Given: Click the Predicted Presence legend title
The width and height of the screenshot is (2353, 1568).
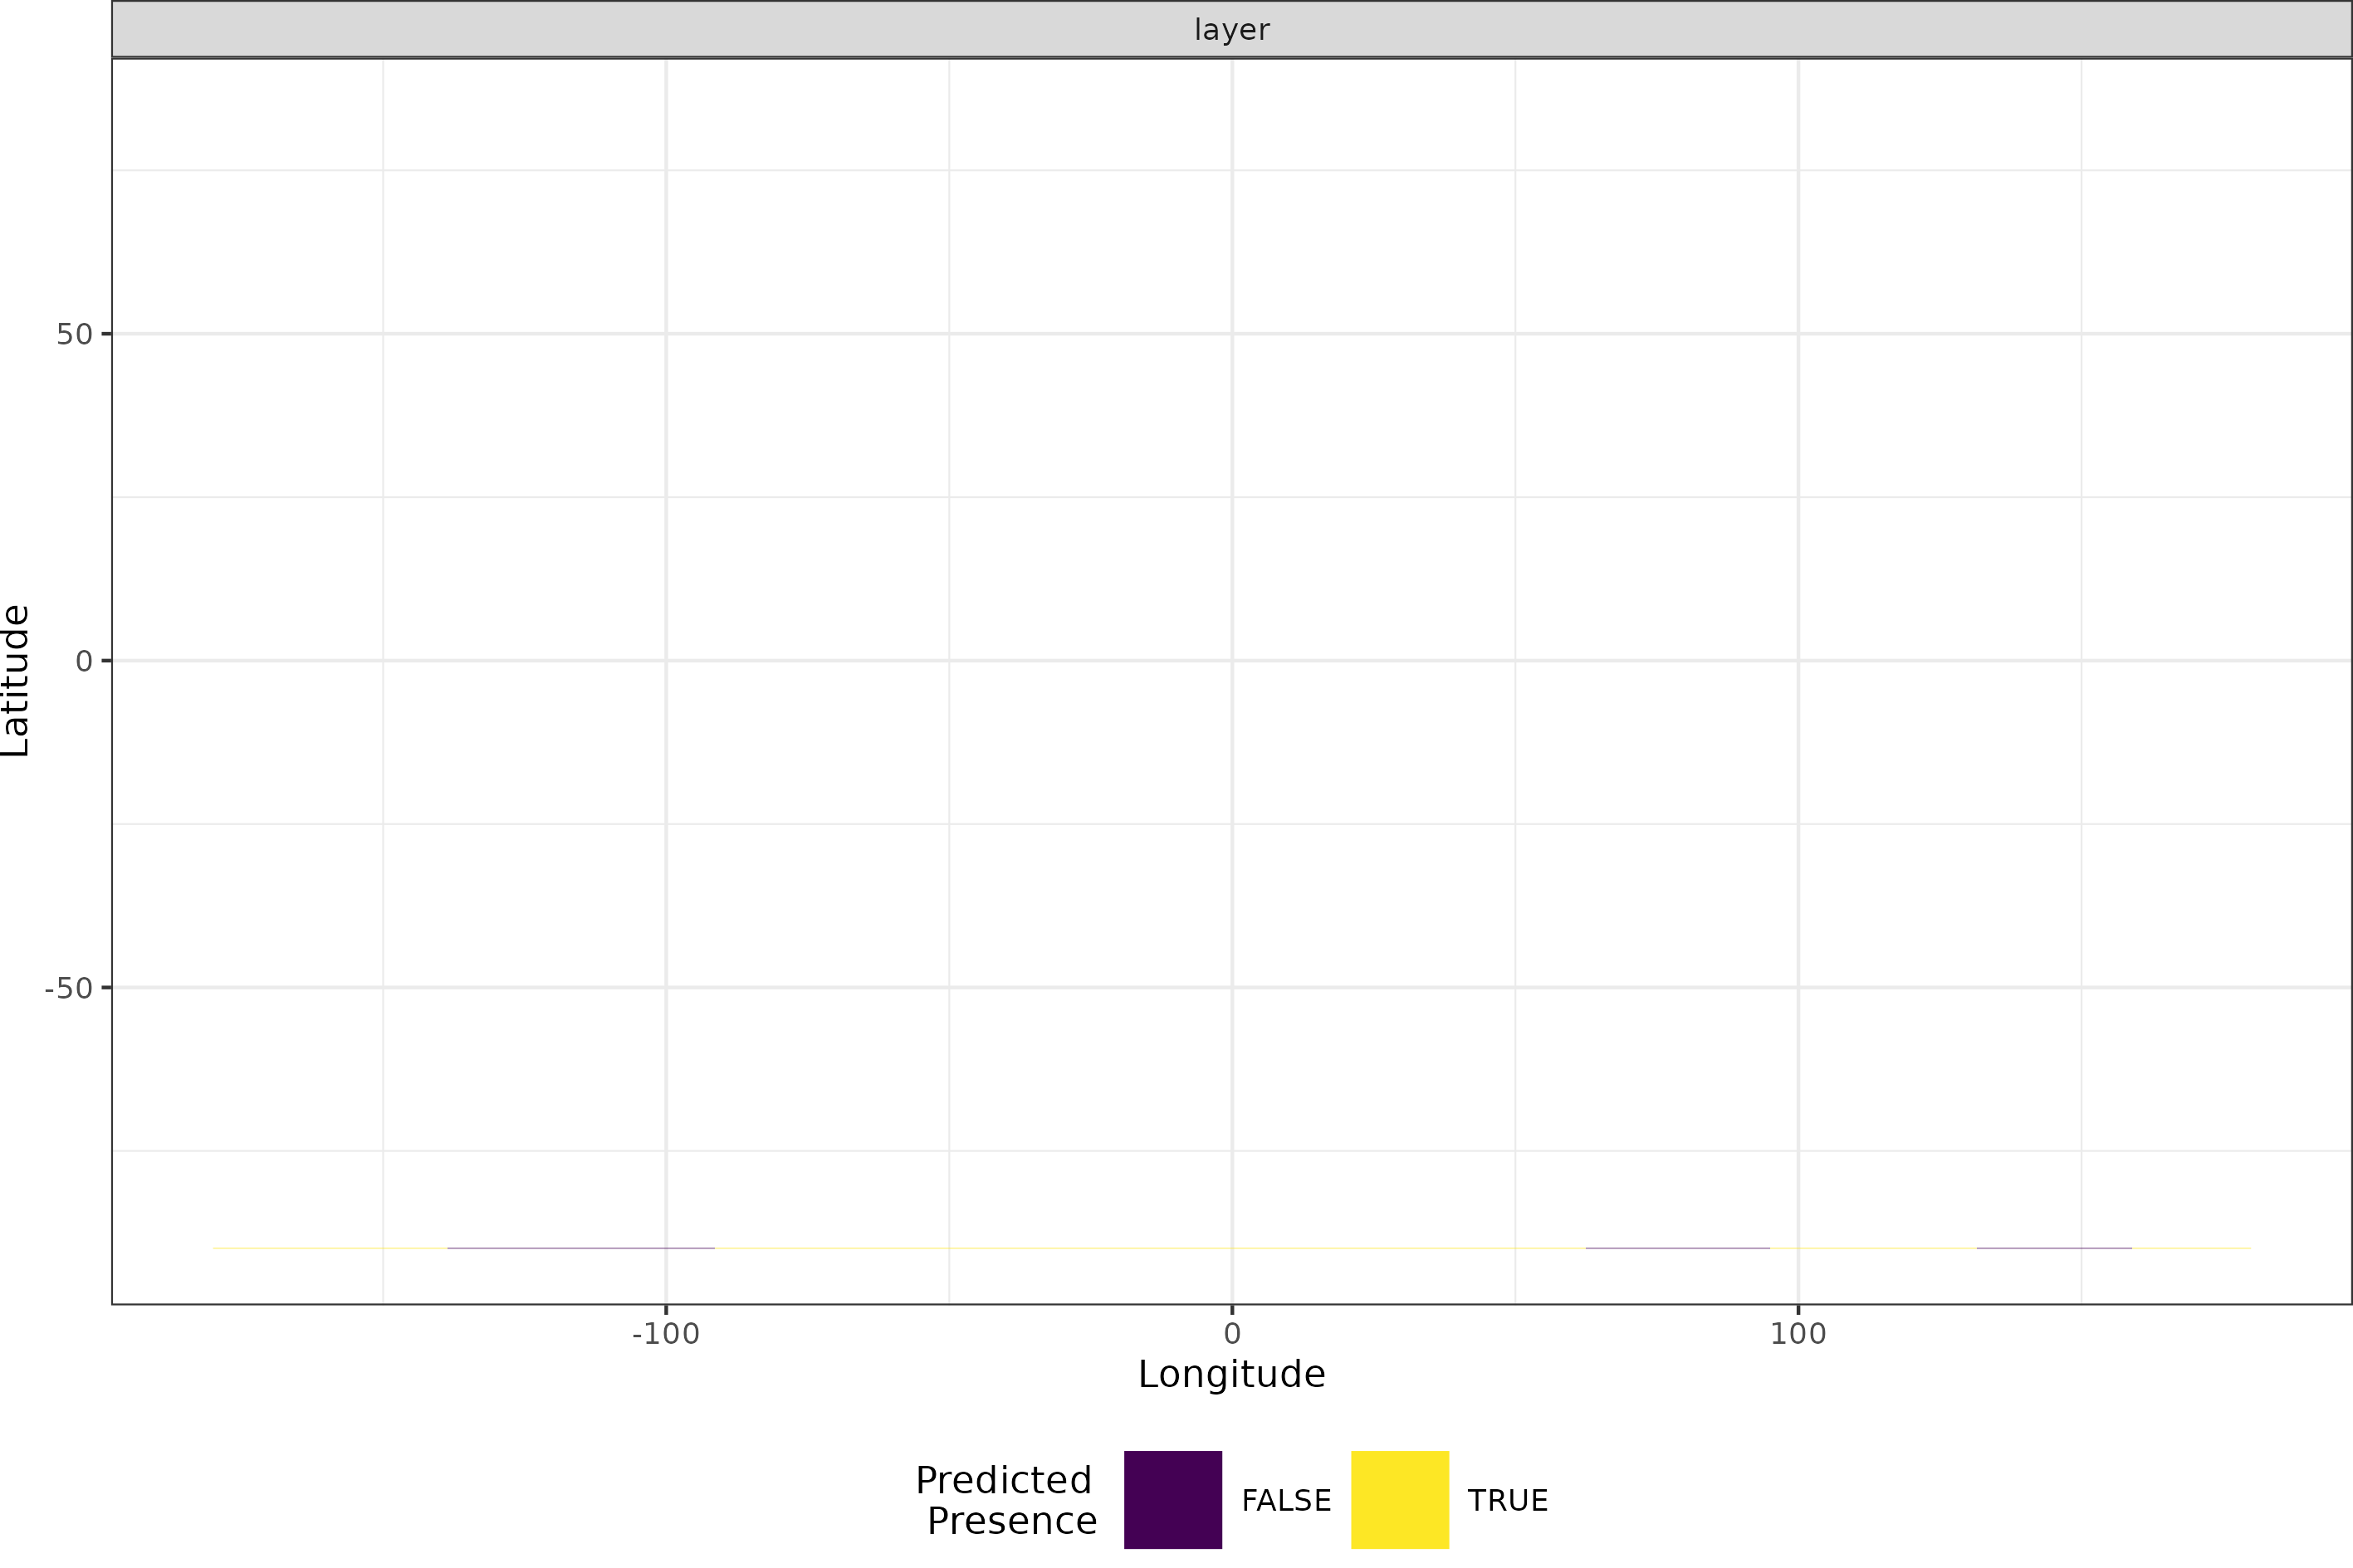Looking at the screenshot, I should tap(1006, 1500).
